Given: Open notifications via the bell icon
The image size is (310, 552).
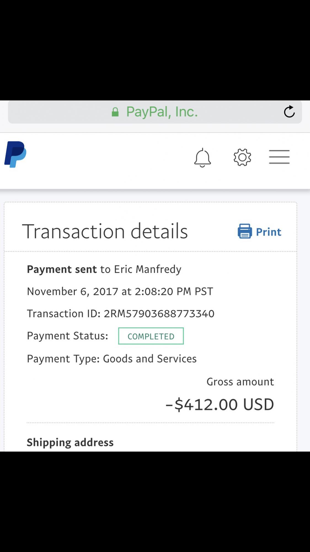Looking at the screenshot, I should point(202,157).
